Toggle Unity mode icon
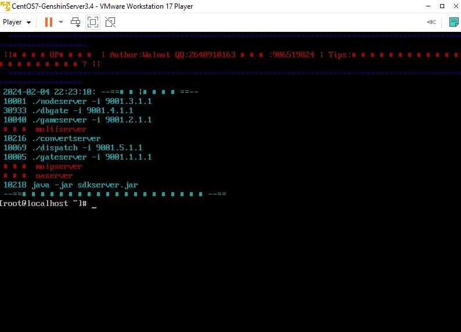Screen dimensions: 461x332 click(110, 22)
